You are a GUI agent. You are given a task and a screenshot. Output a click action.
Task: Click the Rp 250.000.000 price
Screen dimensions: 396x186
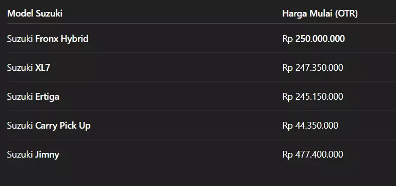313,39
